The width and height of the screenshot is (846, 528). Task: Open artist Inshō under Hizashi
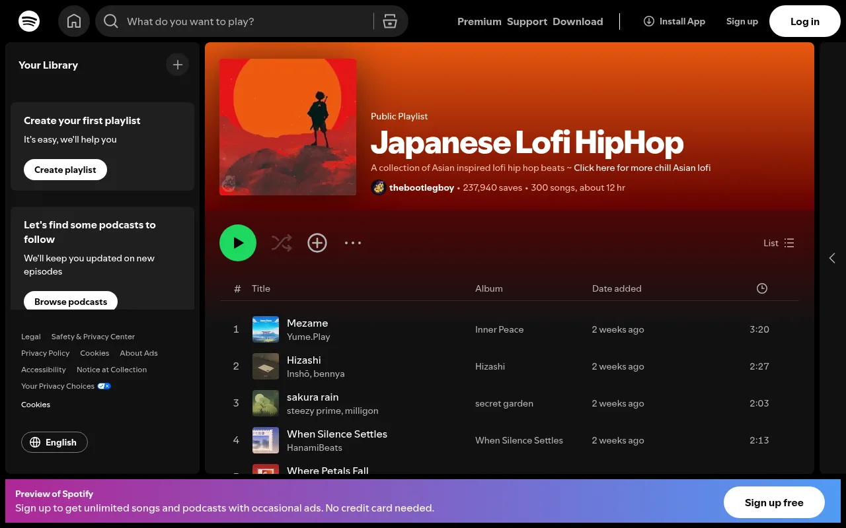[298, 374]
